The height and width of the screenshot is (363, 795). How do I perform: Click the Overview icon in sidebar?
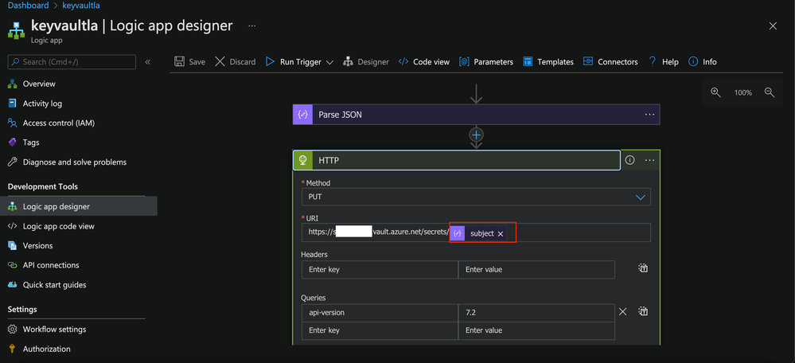(13, 84)
